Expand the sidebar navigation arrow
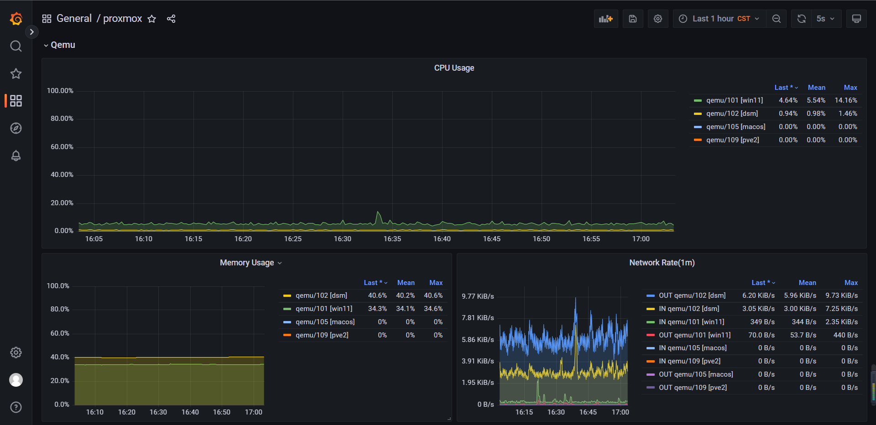This screenshot has height=425, width=876. coord(31,32)
